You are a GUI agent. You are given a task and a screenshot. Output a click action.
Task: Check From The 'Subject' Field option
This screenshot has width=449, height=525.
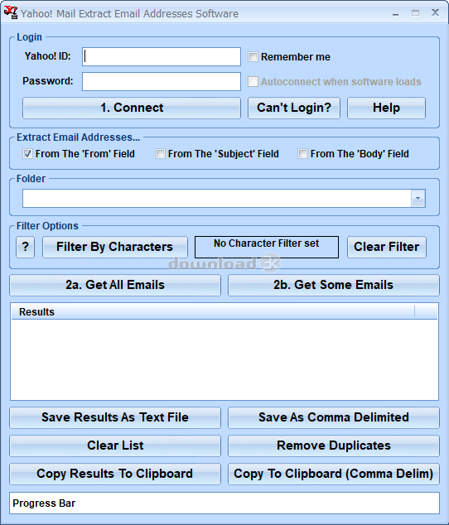160,154
